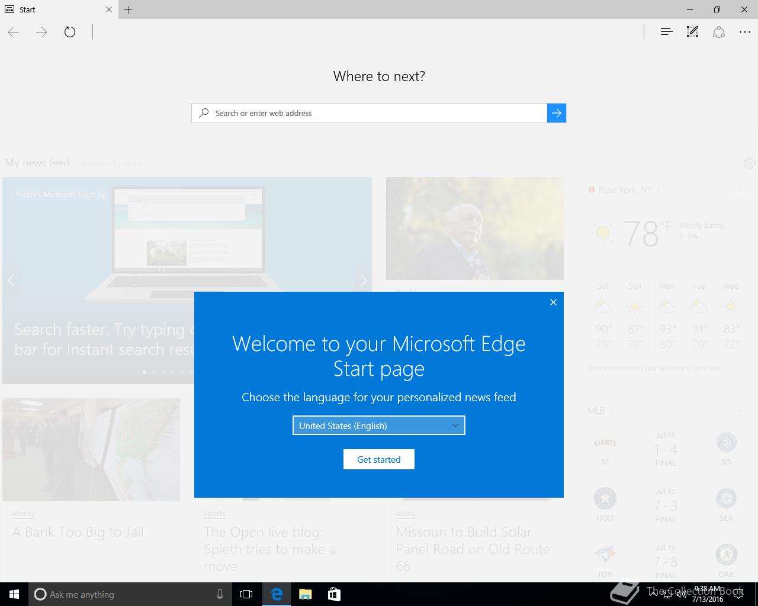Click the Cortana microphone icon
Viewport: 758px width, 606px height.
pos(220,594)
